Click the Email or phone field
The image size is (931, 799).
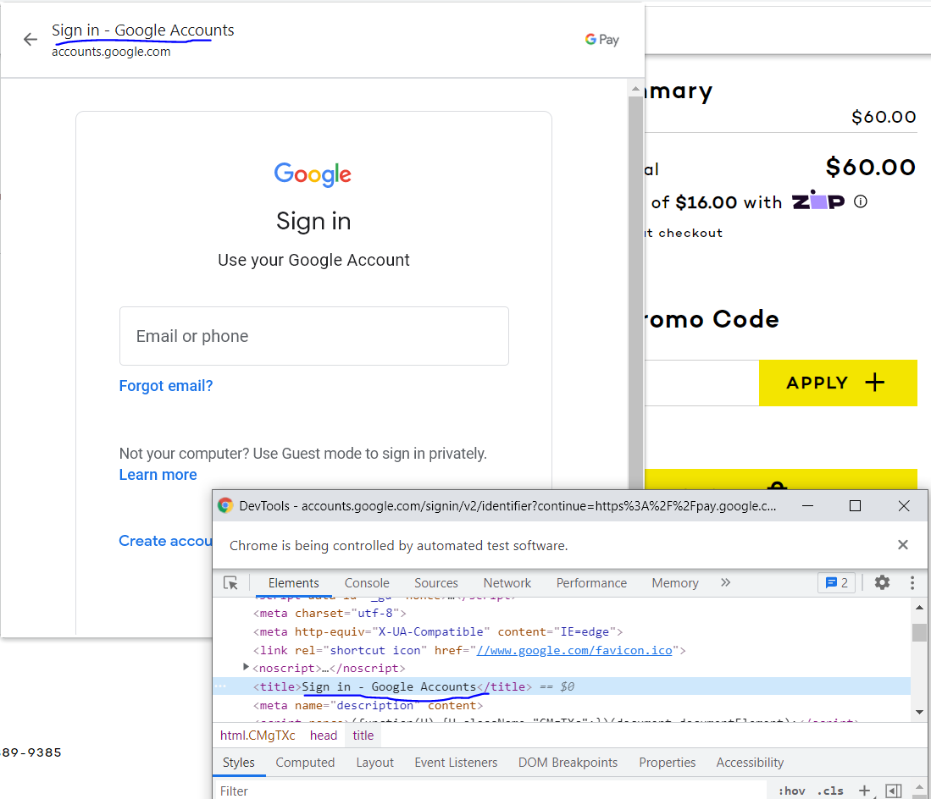coord(314,336)
